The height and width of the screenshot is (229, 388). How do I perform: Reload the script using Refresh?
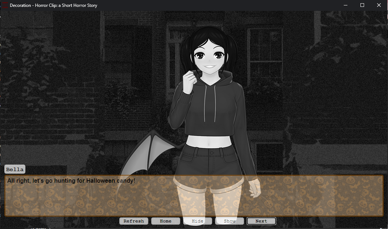pos(133,221)
